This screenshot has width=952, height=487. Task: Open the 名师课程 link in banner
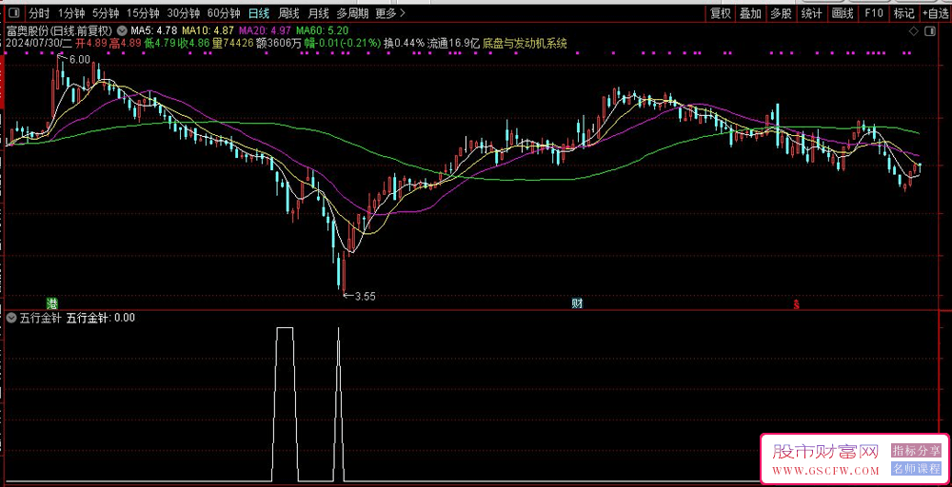click(916, 468)
